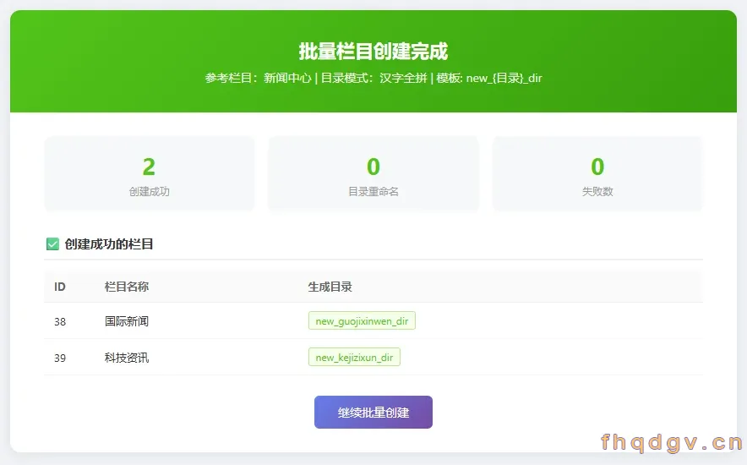
Task: Click the 创建成功 count card
Action: [x=149, y=174]
